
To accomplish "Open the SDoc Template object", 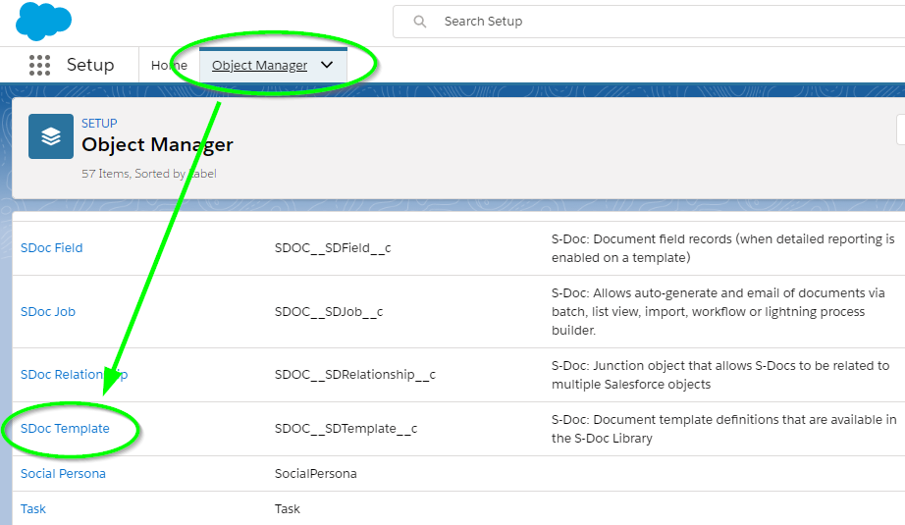I will [x=65, y=429].
